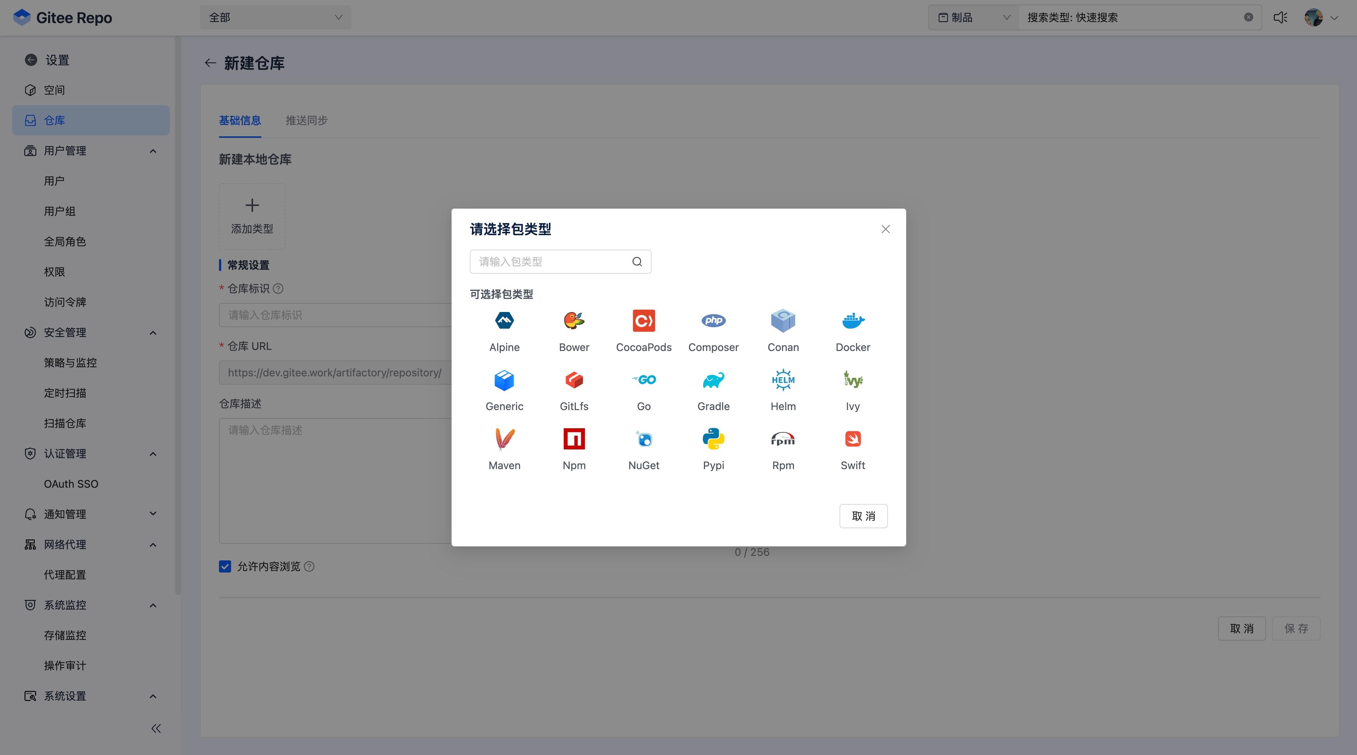
Task: Open the notification speaker icon
Action: click(x=1280, y=17)
